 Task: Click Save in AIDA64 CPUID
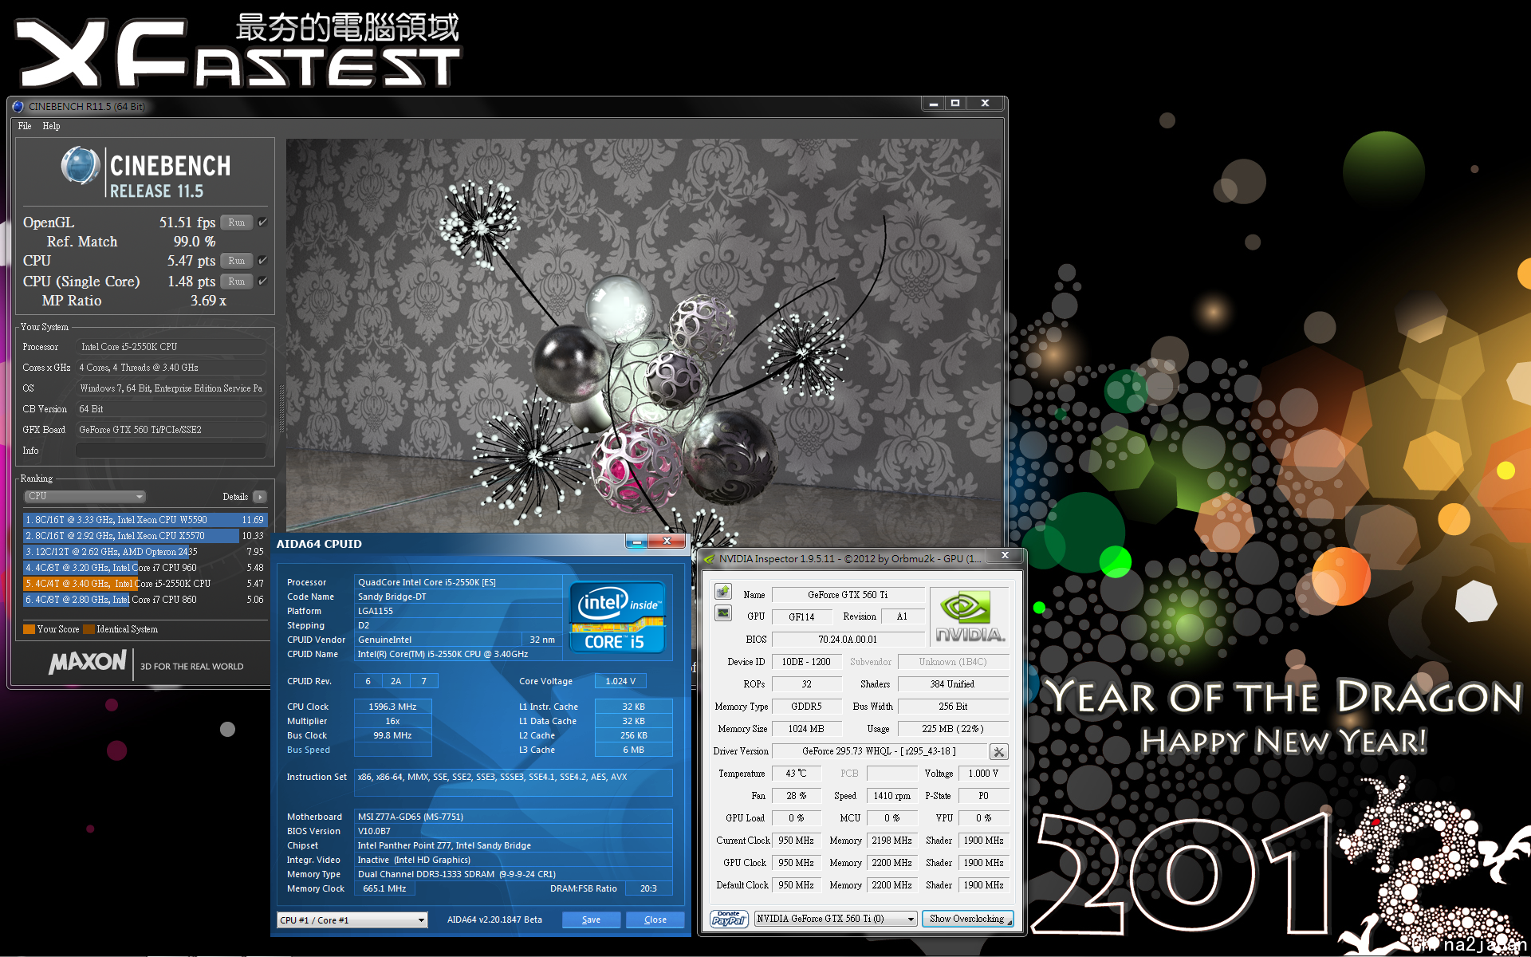tap(591, 920)
